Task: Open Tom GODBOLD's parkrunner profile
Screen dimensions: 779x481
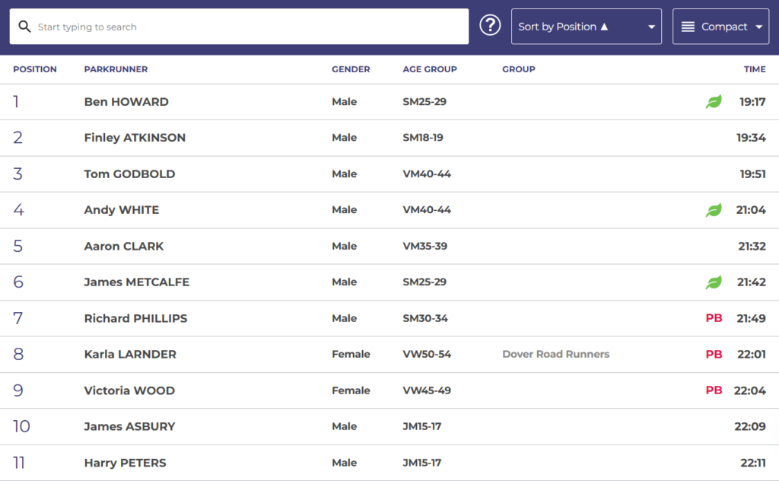Action: coord(129,174)
